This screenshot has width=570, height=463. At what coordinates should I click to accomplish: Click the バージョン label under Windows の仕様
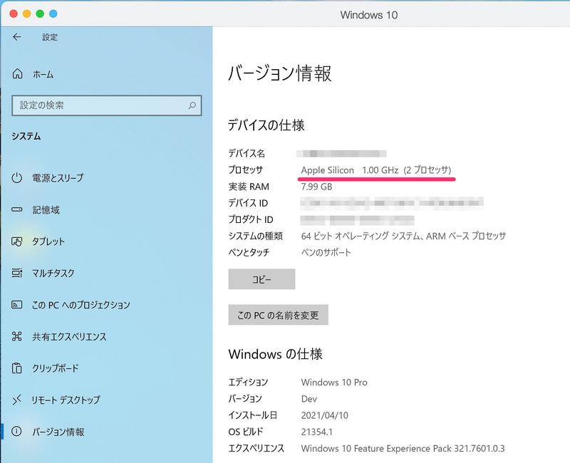[245, 399]
